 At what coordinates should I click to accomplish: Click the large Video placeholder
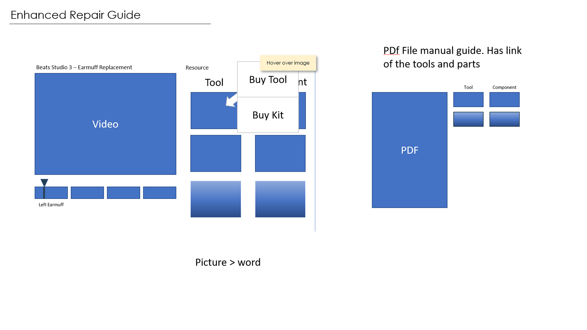[x=105, y=124]
